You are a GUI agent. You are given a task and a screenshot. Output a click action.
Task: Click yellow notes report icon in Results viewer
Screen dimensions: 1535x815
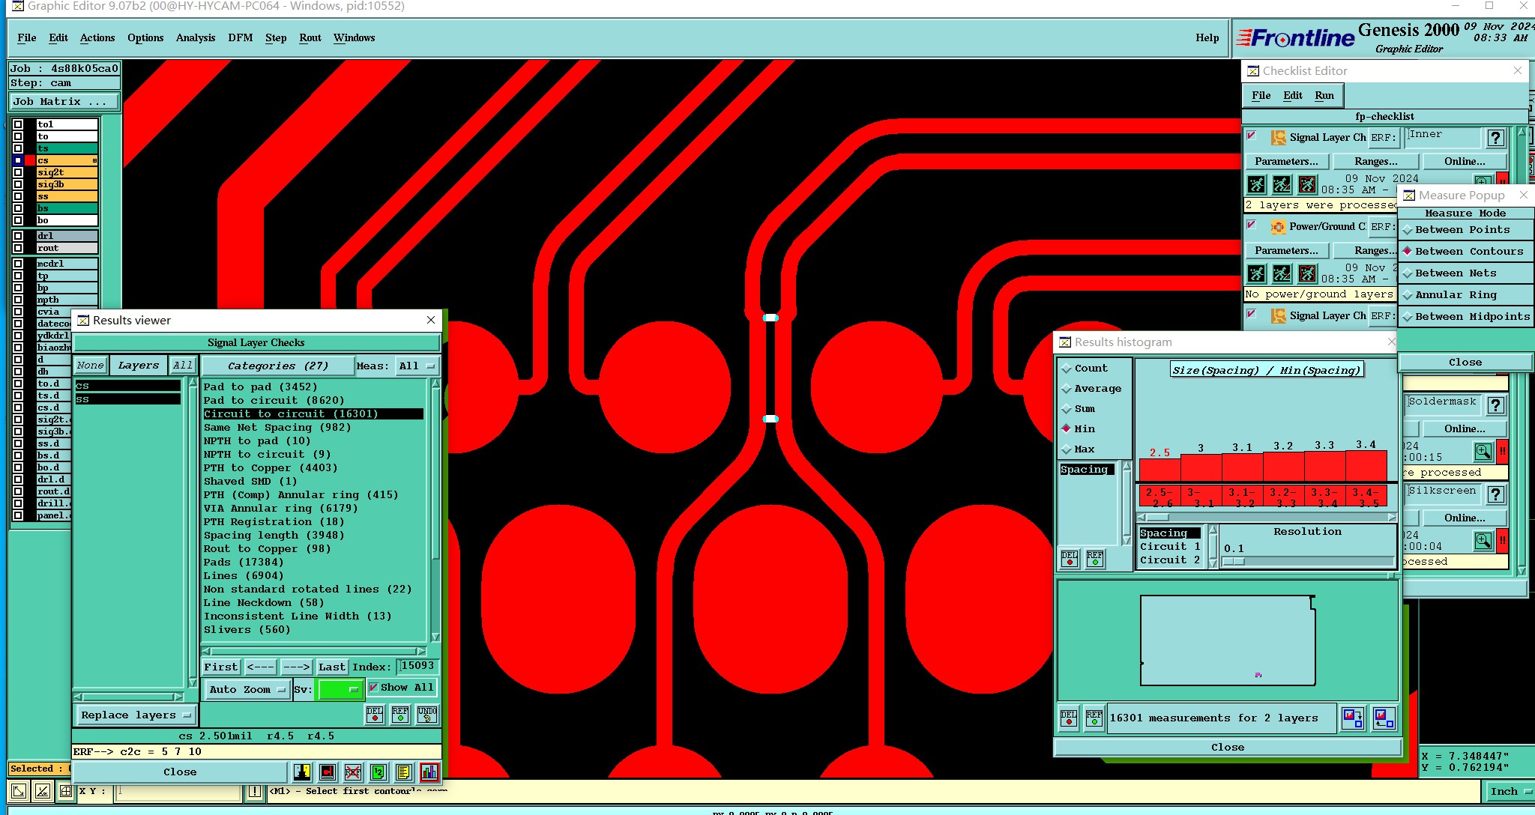[404, 772]
